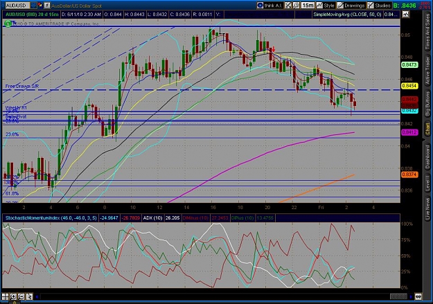Click the 0.8412 magenta price label
The height and width of the screenshot is (304, 433).
[x=409, y=132]
